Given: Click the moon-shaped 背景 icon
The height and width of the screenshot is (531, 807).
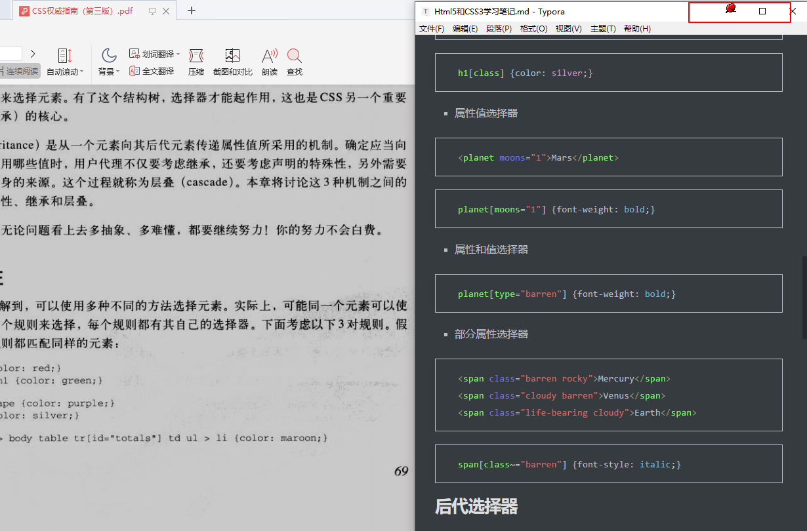Looking at the screenshot, I should pos(109,56).
